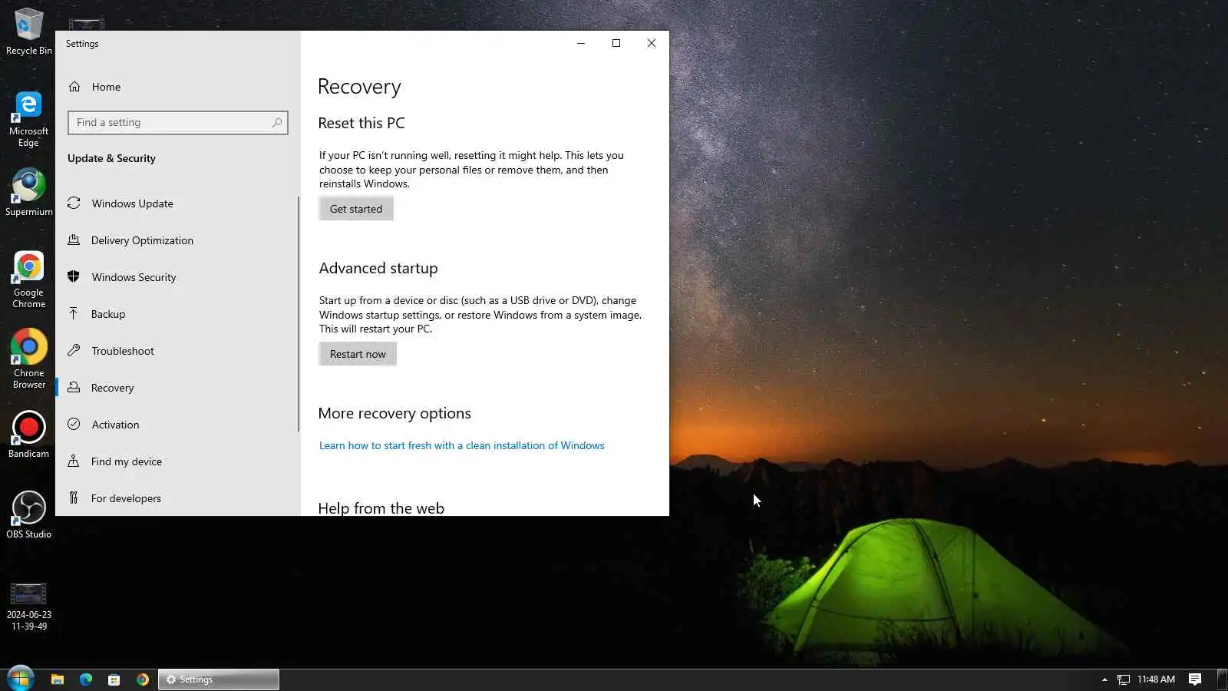1228x691 pixels.
Task: Click the sidebar vertical scrollbar
Action: pos(298,313)
